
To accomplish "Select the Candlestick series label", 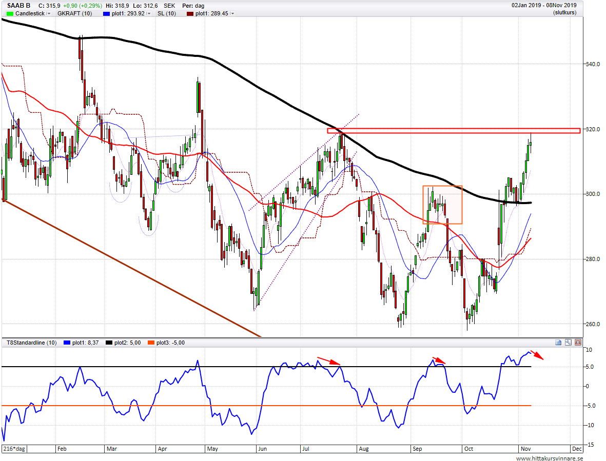I will (x=30, y=13).
